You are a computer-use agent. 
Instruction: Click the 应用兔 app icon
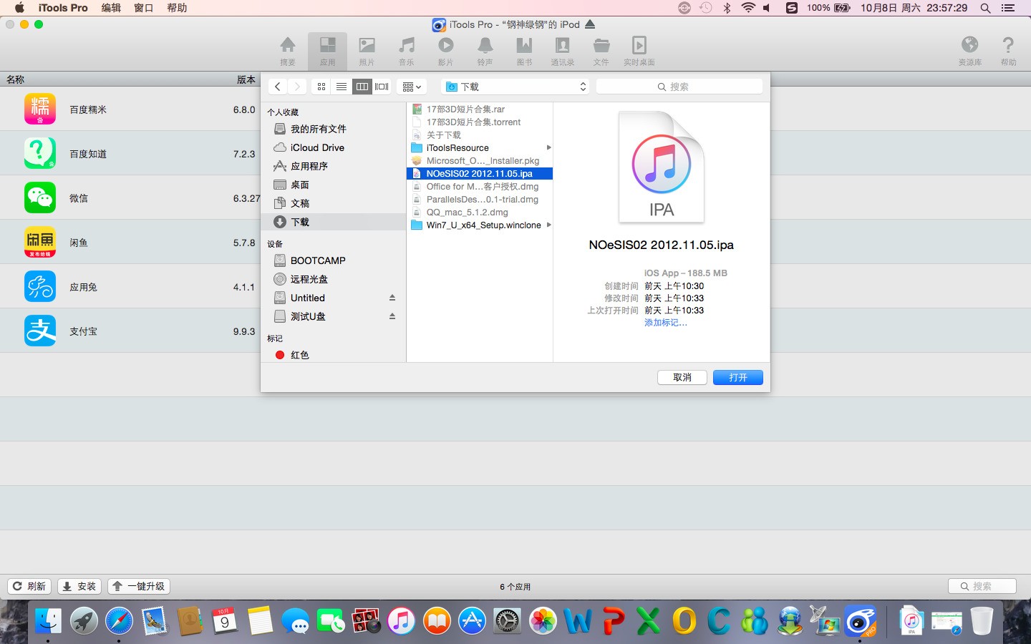40,286
